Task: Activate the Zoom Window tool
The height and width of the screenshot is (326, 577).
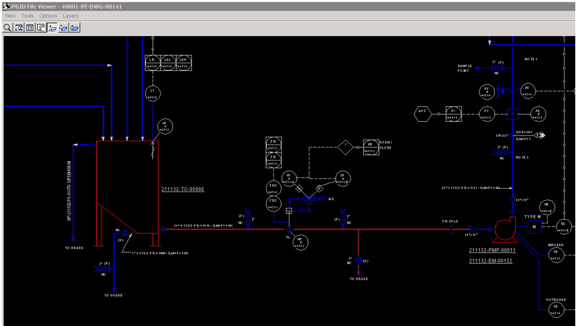Action: (x=19, y=27)
